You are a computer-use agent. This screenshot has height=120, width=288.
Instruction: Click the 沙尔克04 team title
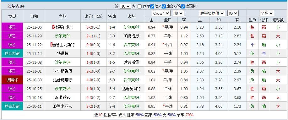point(16,6)
